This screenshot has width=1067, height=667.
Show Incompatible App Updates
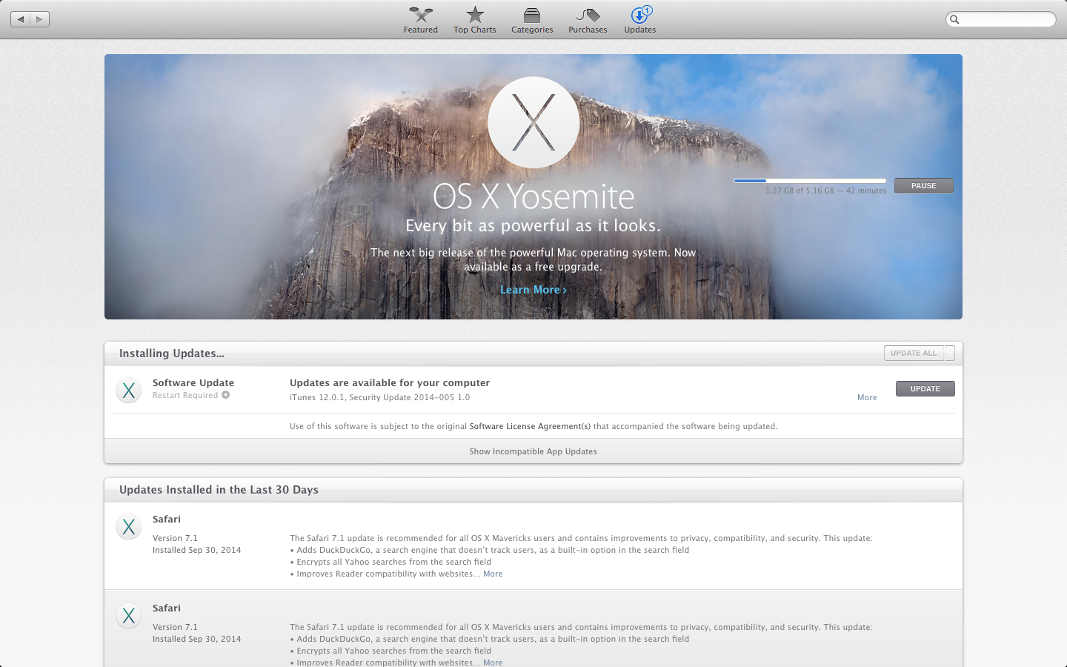pyautogui.click(x=533, y=451)
